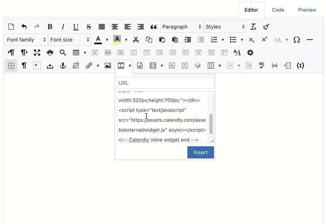This screenshot has width=326, height=224.
Task: Click the URL input field
Action: tap(165, 83)
